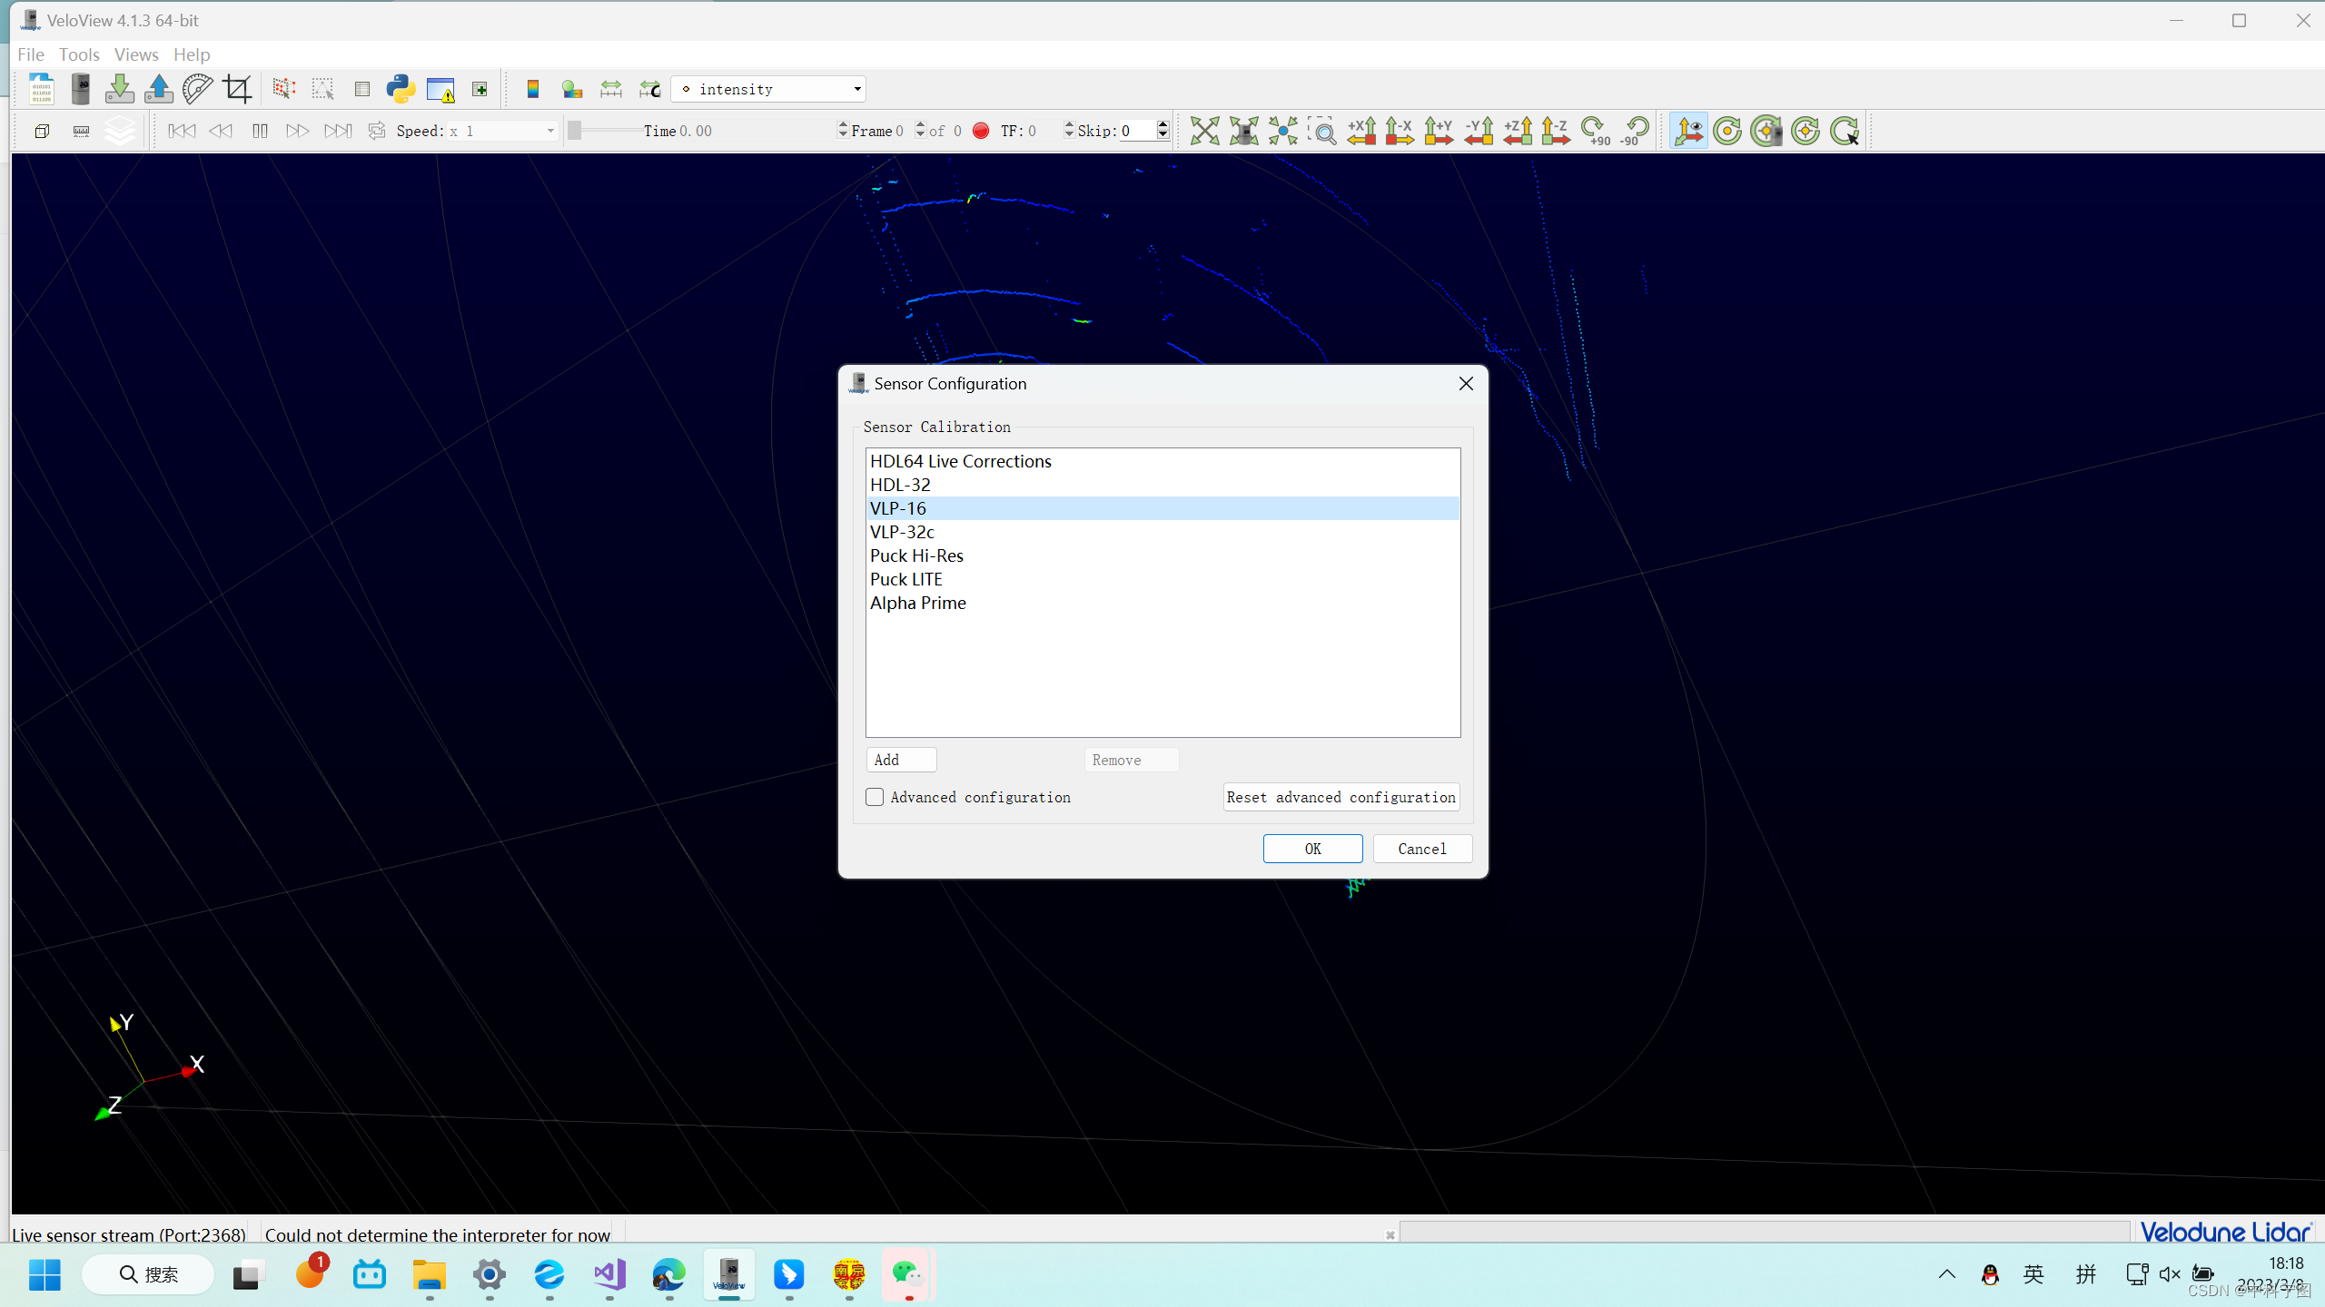Select VLP-32c sensor calibration
Image resolution: width=2325 pixels, height=1307 pixels.
(x=902, y=532)
